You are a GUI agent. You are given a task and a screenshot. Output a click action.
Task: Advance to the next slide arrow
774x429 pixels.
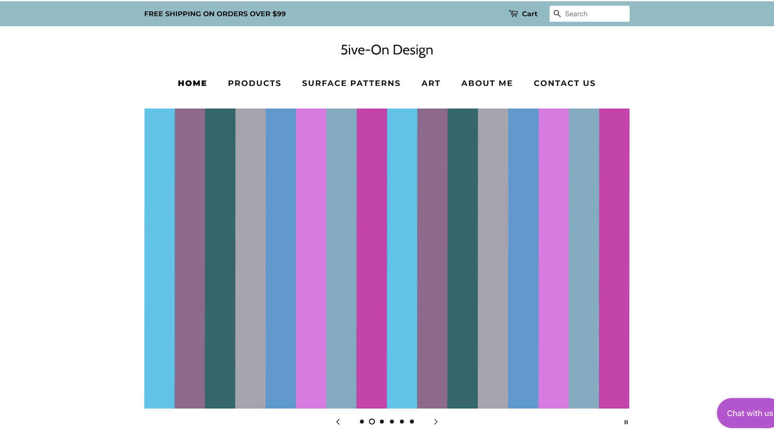[435, 422]
